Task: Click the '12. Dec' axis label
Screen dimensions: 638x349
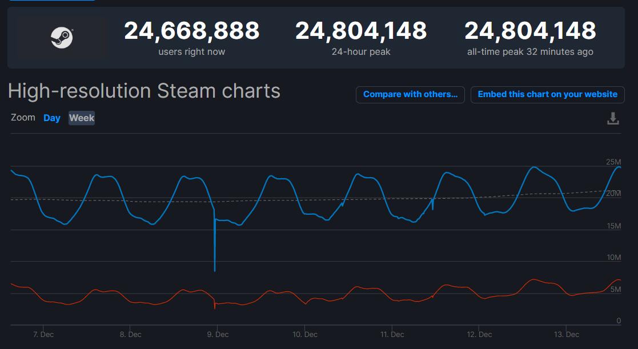Action: tap(479, 334)
